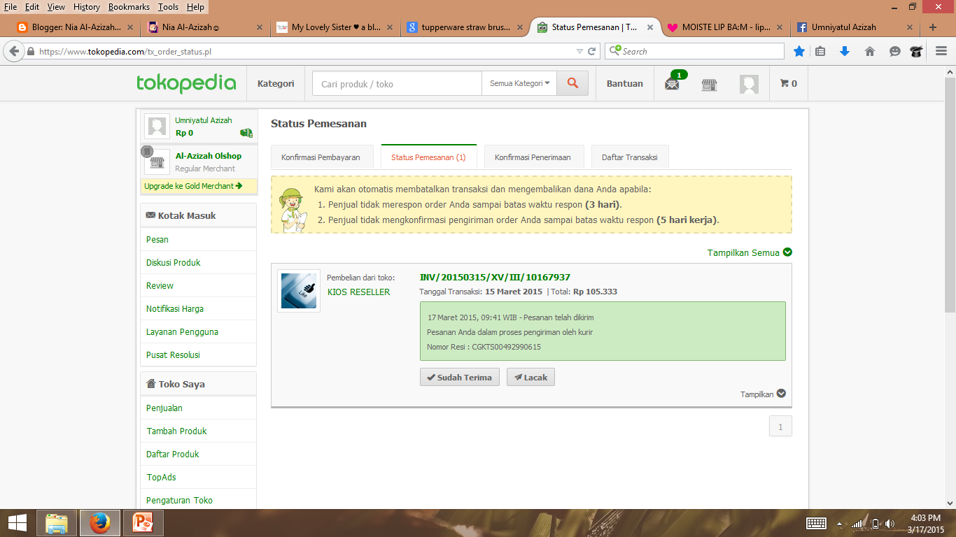The height and width of the screenshot is (537, 956).
Task: Open the on-screen keyboard tray icon
Action: [x=816, y=523]
